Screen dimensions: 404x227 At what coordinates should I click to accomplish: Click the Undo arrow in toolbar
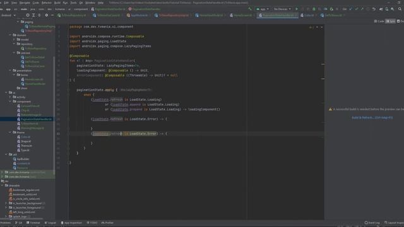point(374,9)
